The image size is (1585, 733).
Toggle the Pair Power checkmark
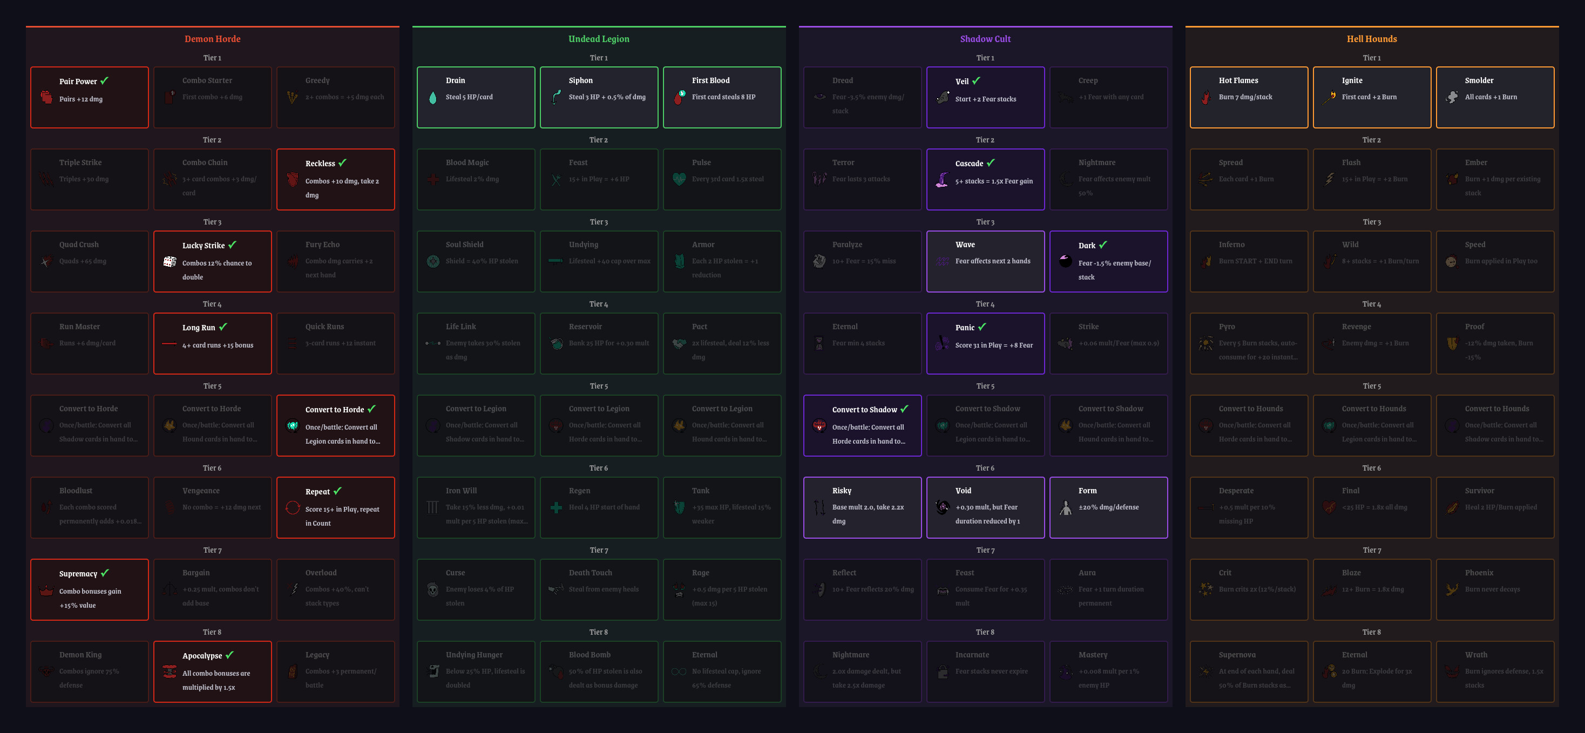coord(105,80)
